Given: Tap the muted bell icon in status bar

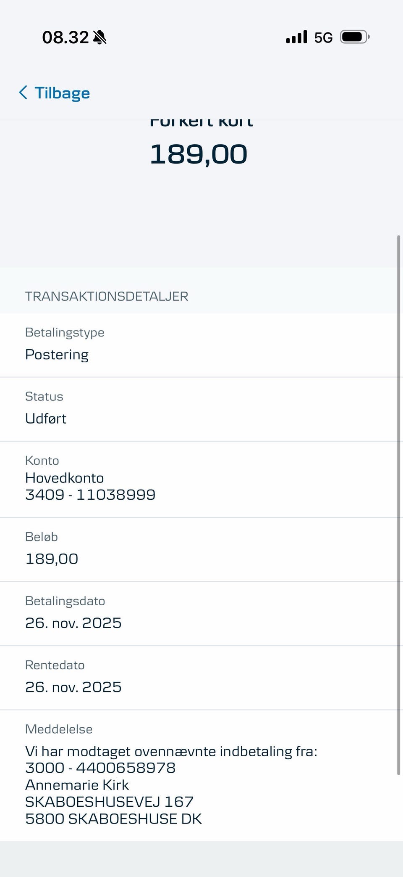Looking at the screenshot, I should pyautogui.click(x=100, y=37).
